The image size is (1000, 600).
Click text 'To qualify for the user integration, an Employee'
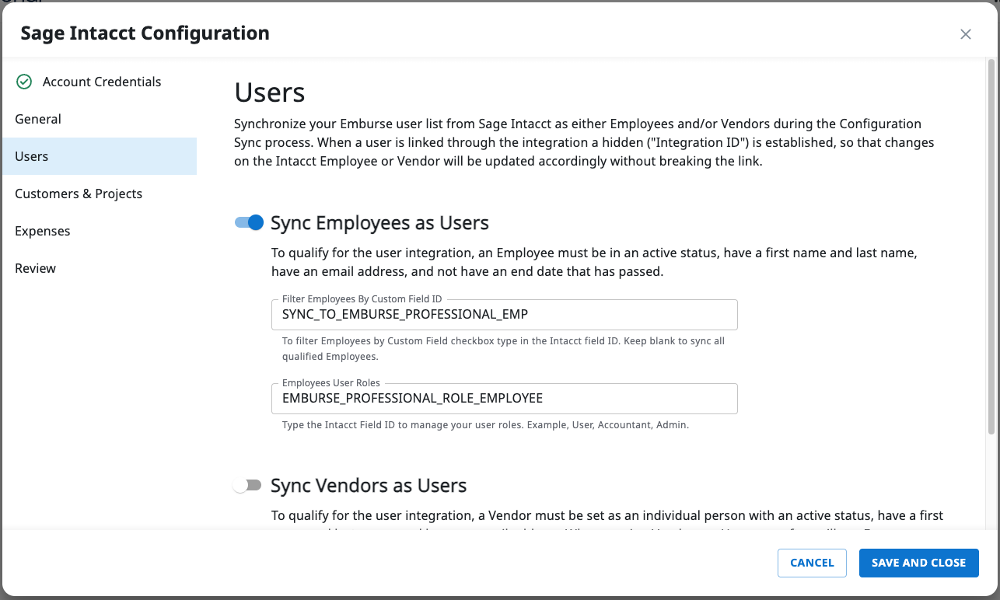tap(595, 262)
